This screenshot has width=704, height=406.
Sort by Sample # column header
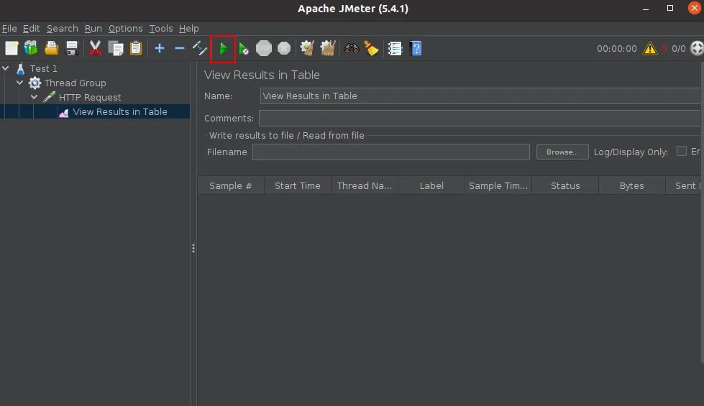click(231, 185)
